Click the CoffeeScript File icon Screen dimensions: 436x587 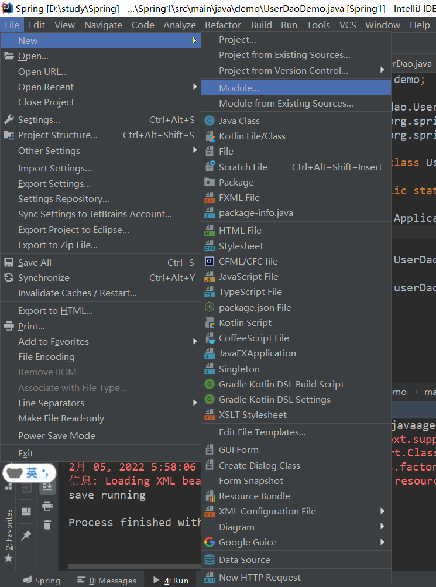tap(210, 338)
